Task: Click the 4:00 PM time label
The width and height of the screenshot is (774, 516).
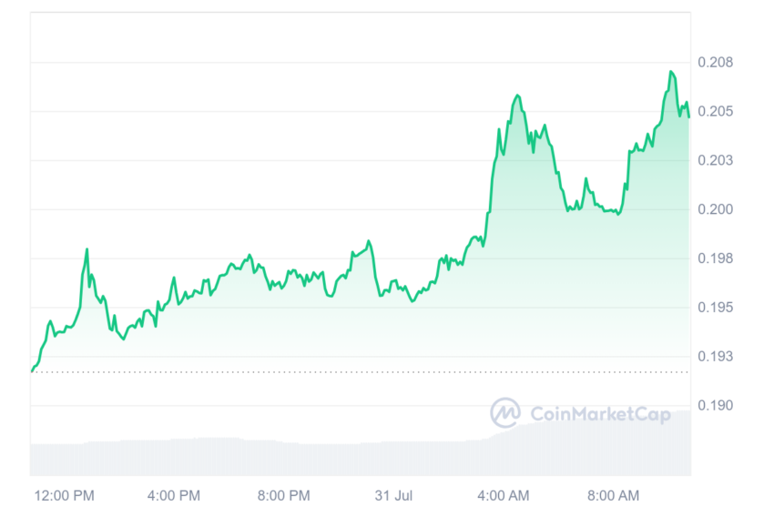Action: [174, 495]
